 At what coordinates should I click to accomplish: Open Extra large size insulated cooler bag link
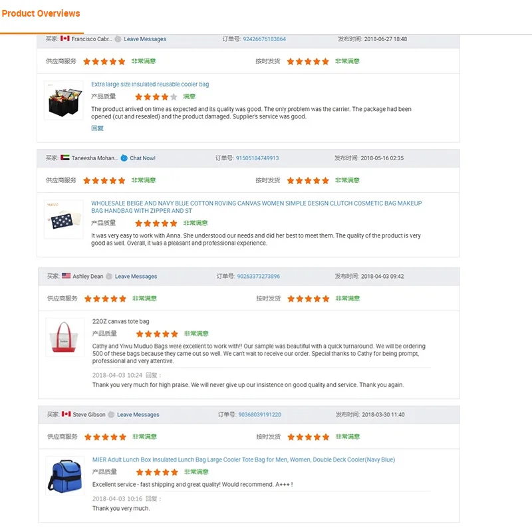150,84
